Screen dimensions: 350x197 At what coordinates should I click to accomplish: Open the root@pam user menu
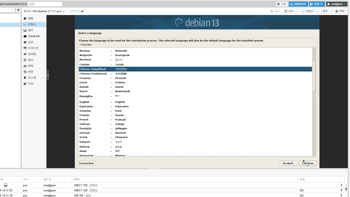tap(336, 4)
